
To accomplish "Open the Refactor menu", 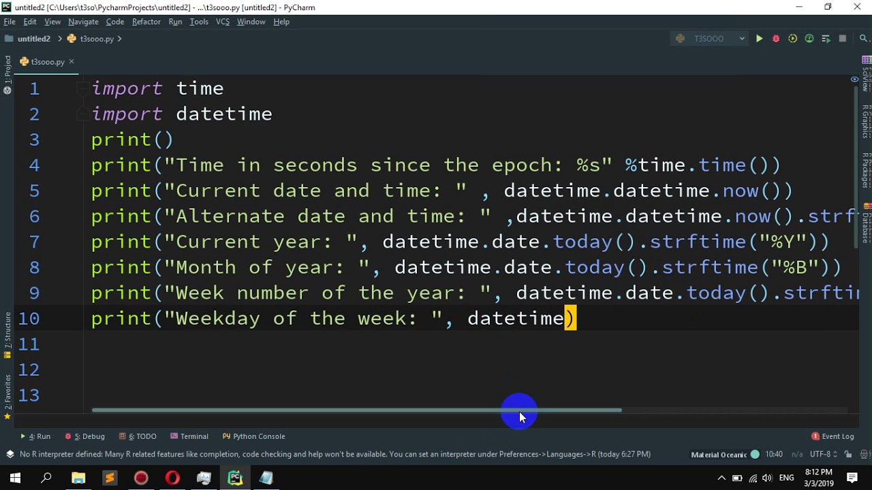I will [146, 22].
